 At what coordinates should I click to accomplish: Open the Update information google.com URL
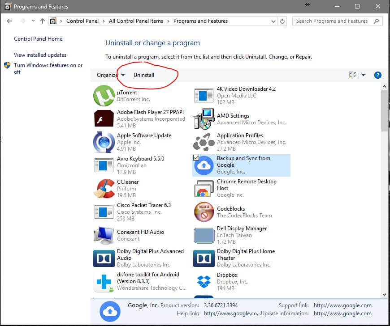(x=342, y=313)
